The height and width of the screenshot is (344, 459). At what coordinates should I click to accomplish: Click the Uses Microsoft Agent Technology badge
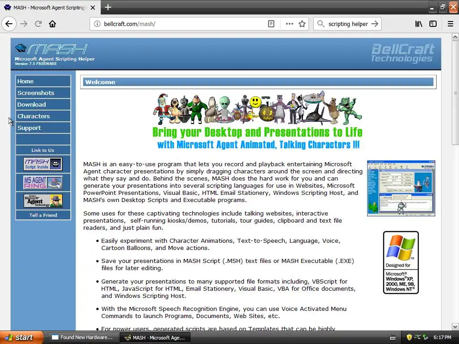click(43, 201)
